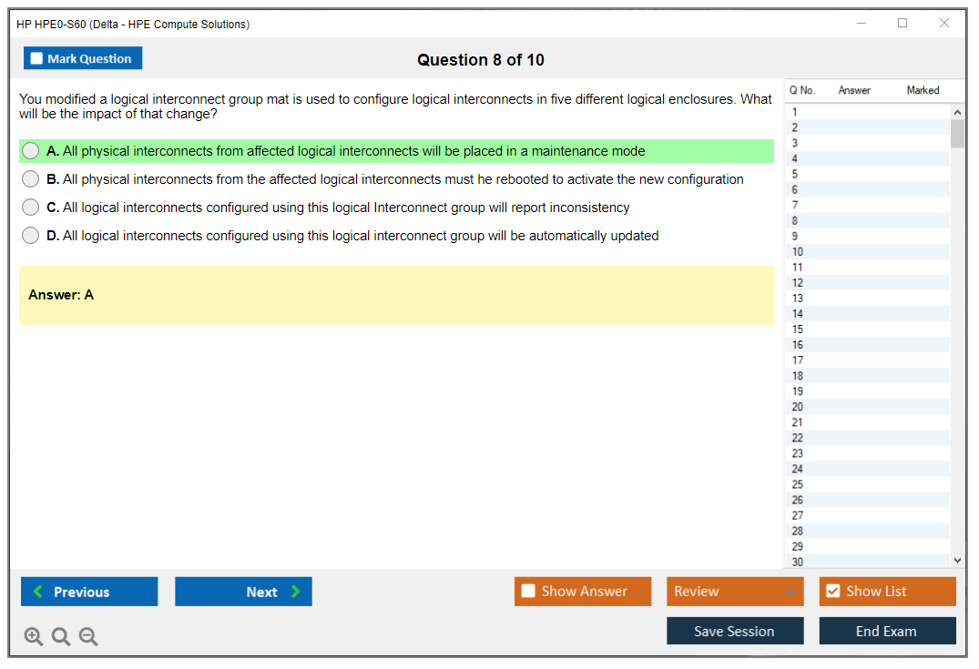
Task: Expand the Review dropdown menu
Action: click(x=789, y=592)
